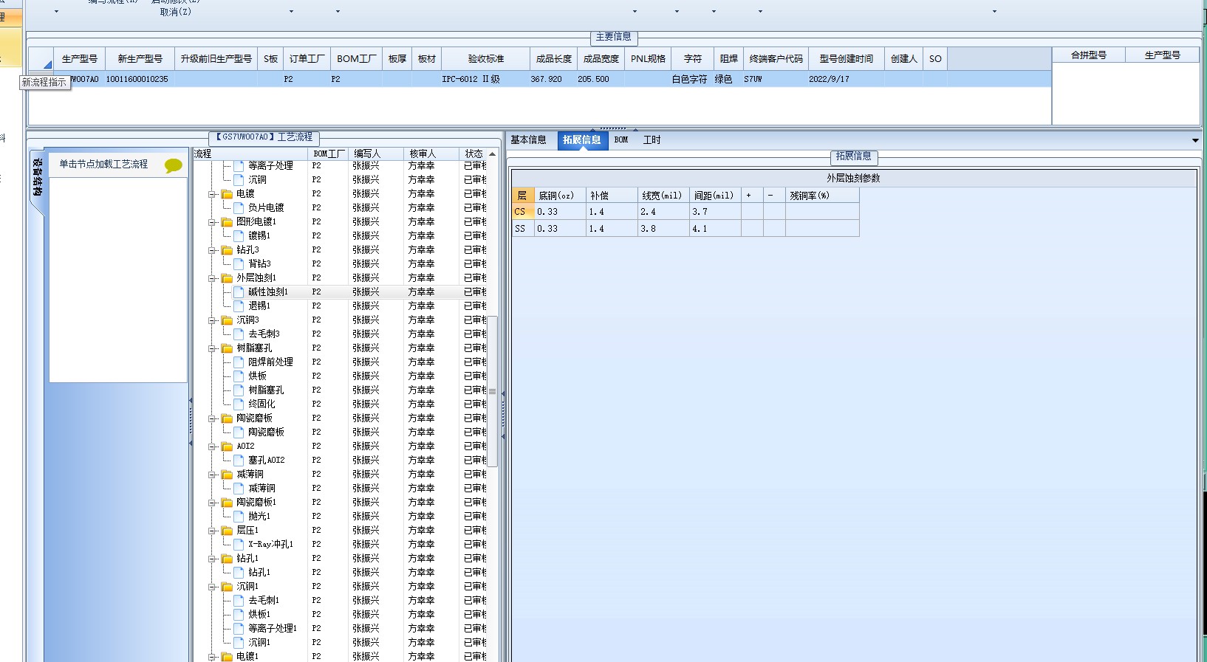The width and height of the screenshot is (1207, 662).
Task: Click the folder icon of 树脂塞孔
Action: (227, 348)
